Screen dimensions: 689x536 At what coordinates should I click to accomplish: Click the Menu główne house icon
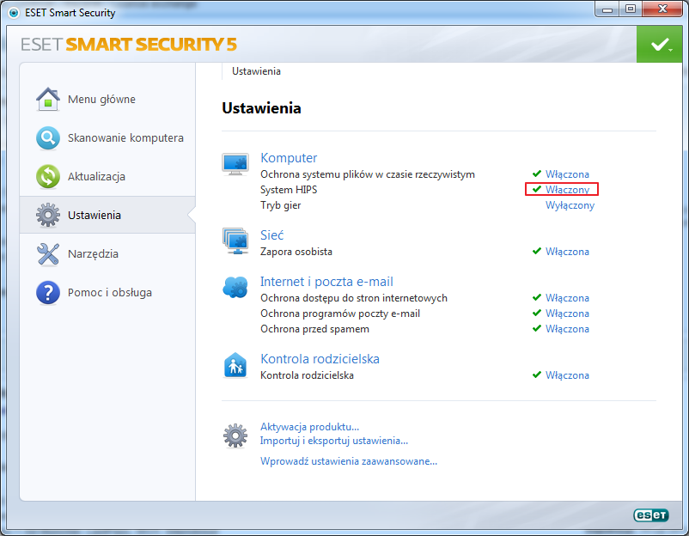click(x=48, y=99)
